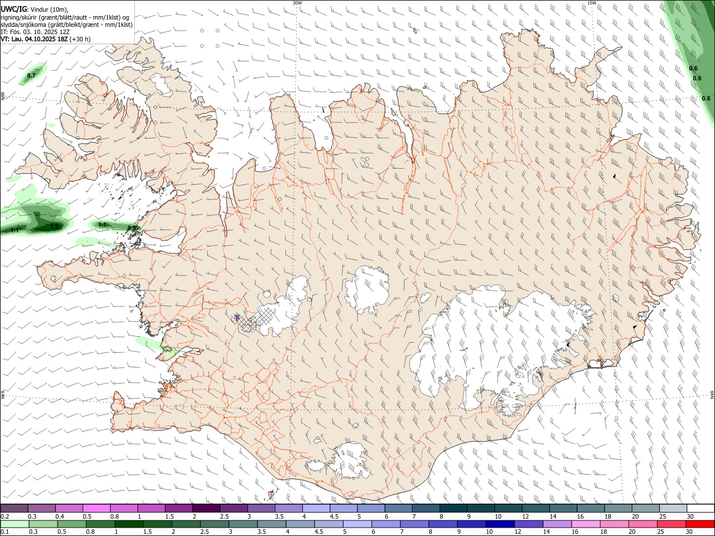Viewport: 715px width, 536px height.
Task: Pick the 0.5 medium green swatch in green scale
Action: [71, 524]
